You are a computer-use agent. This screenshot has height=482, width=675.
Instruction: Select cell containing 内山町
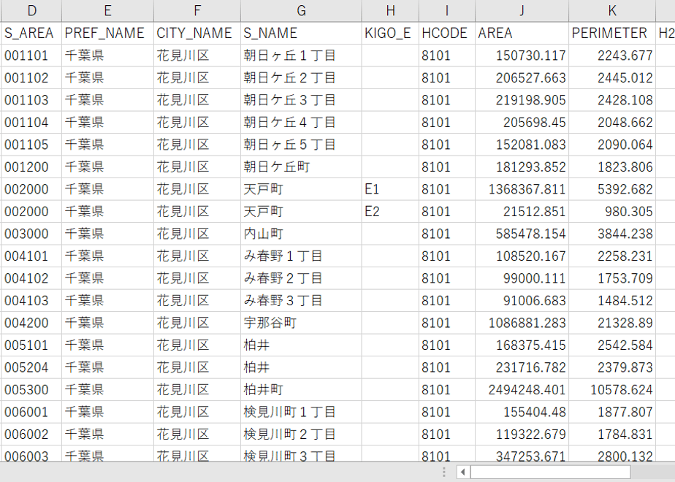[x=301, y=234]
